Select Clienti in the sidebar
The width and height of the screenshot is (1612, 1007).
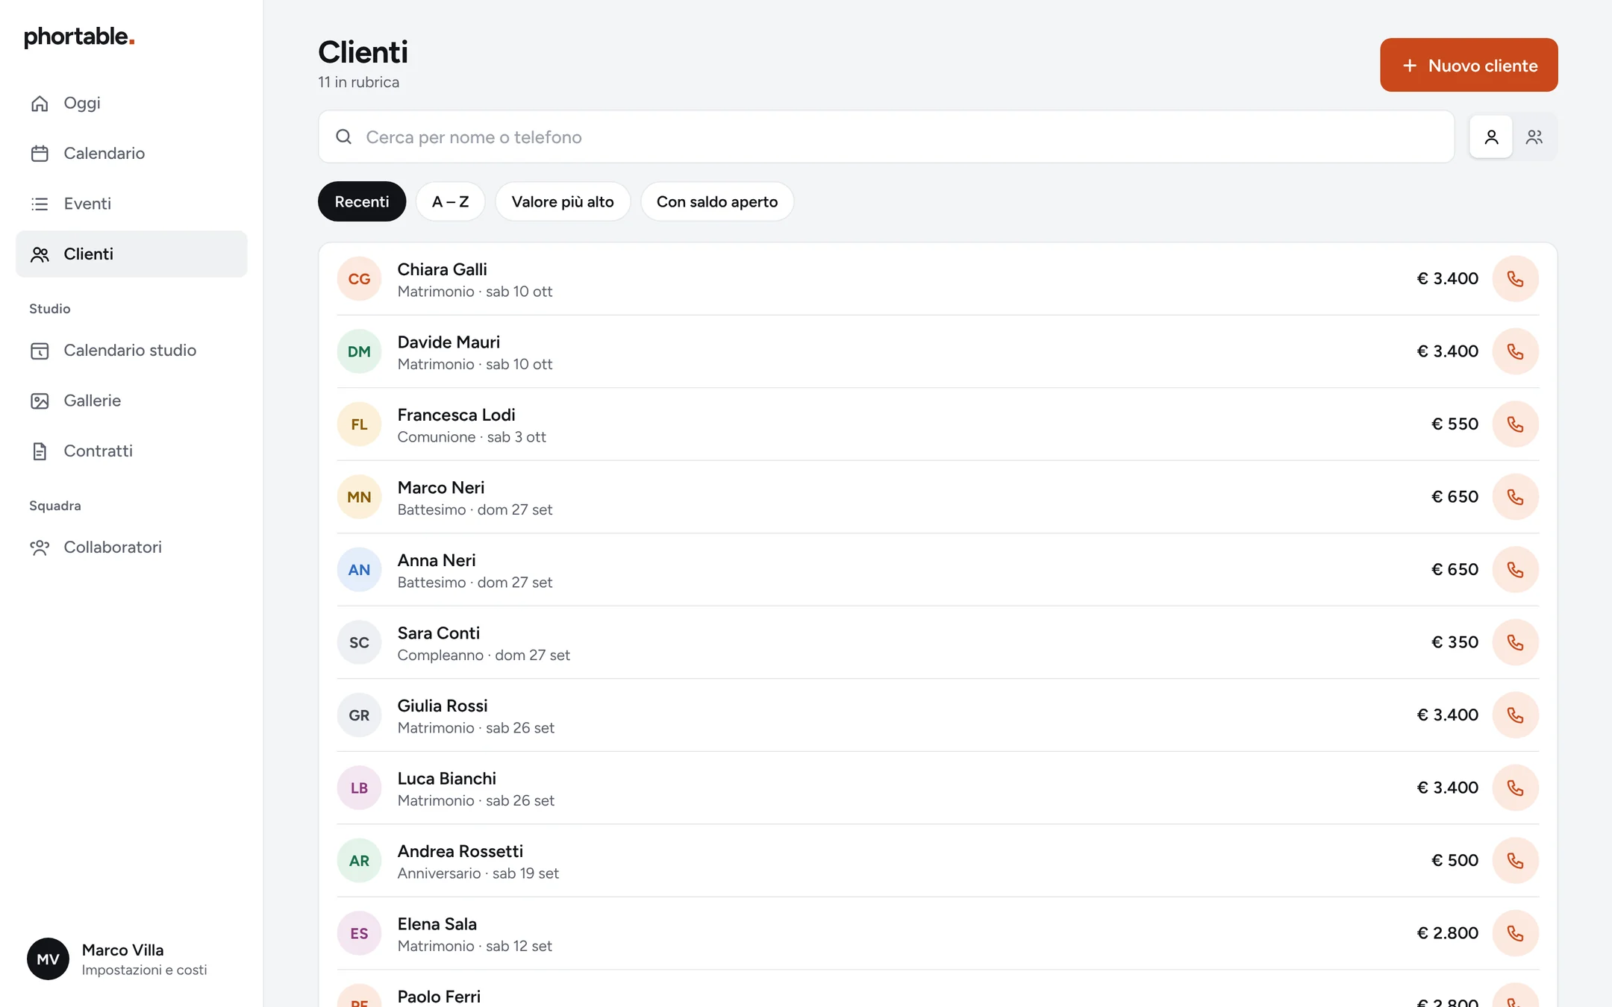point(131,254)
